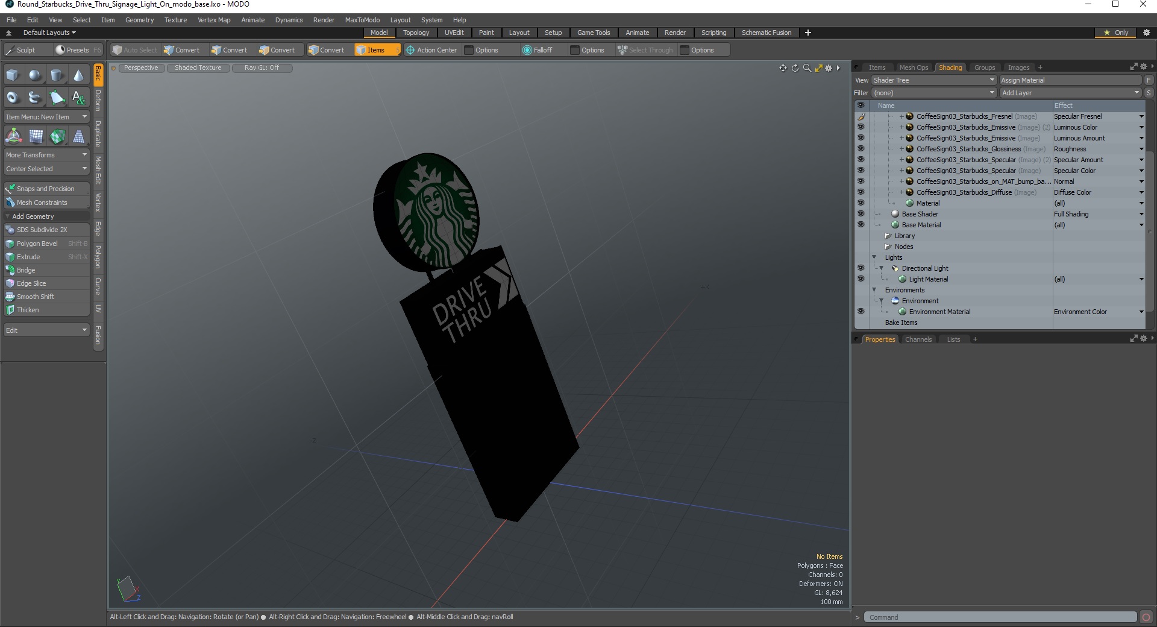Toggle visibility of CoffeeSign03_Starbucks_Diffuse layer
Viewport: 1157px width, 627px height.
point(861,192)
